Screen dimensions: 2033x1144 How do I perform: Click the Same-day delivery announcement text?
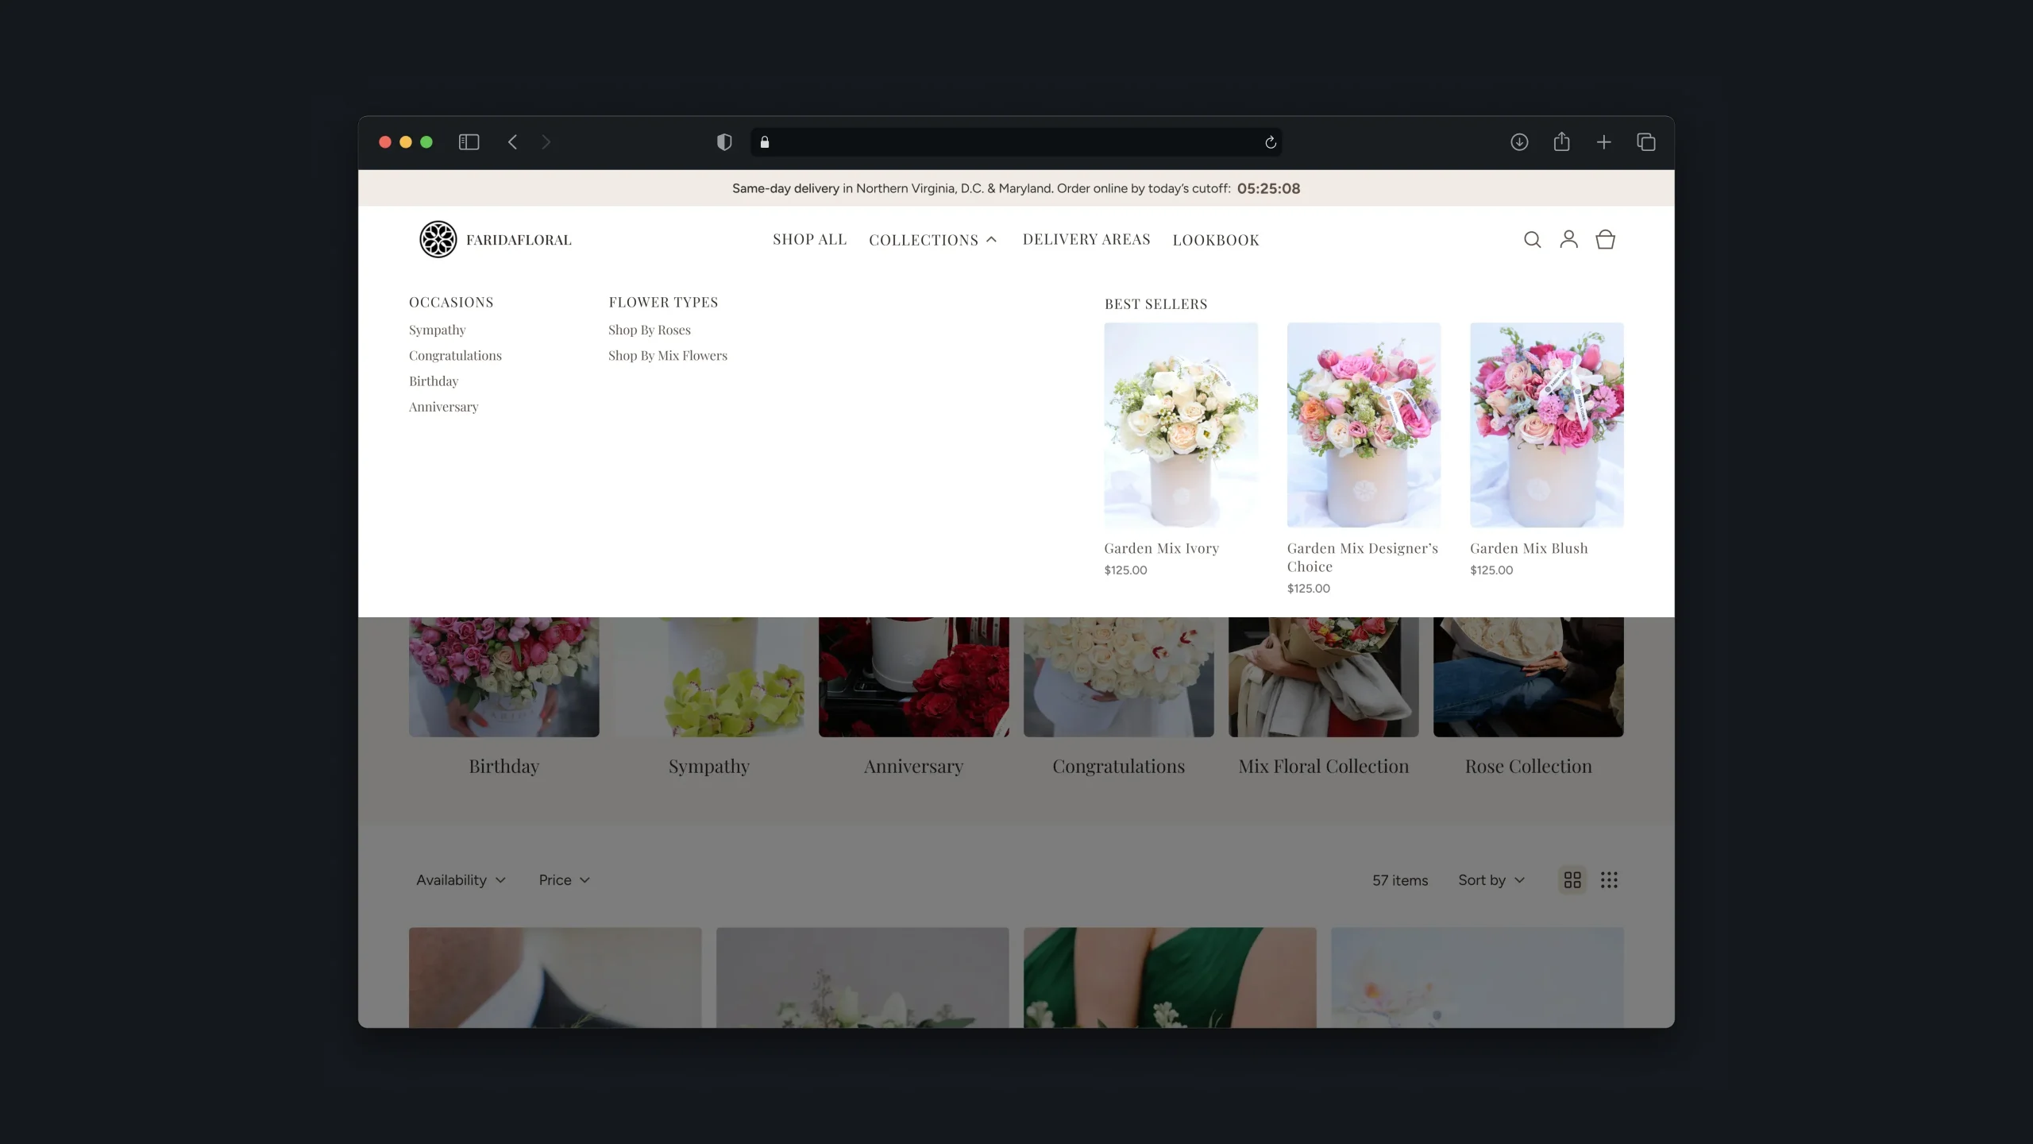(981, 188)
